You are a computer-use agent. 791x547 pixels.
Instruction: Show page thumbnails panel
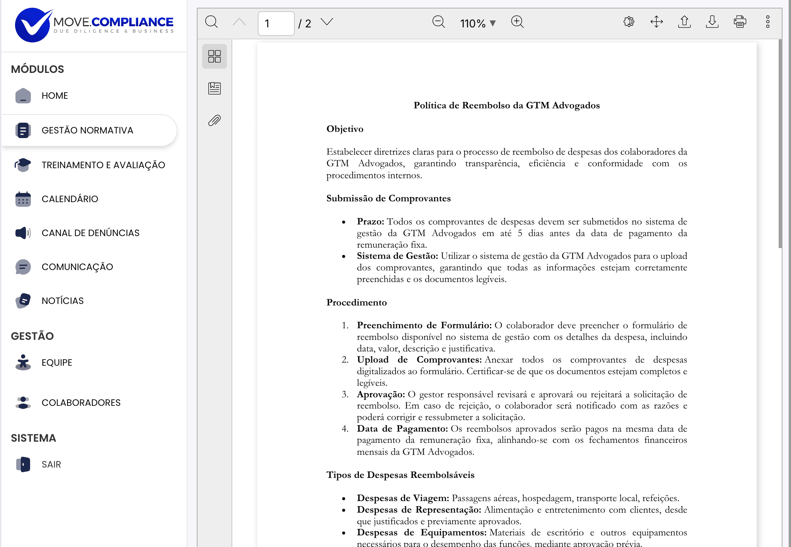click(x=215, y=56)
